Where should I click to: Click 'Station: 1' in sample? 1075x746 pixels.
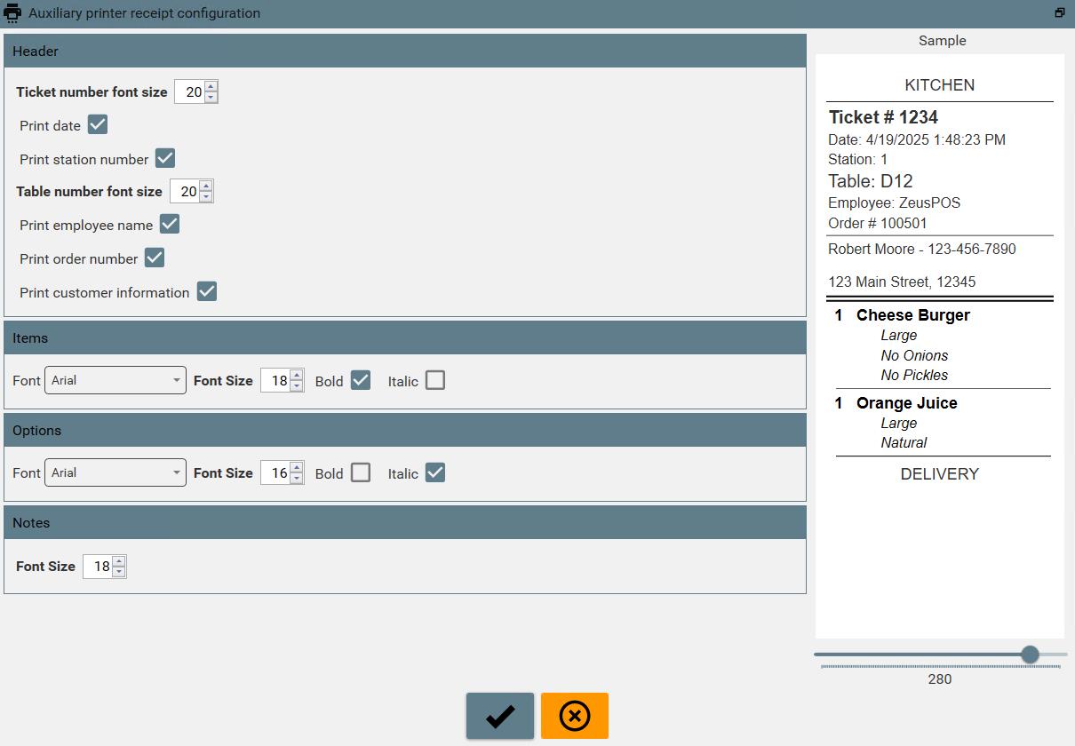pos(858,160)
